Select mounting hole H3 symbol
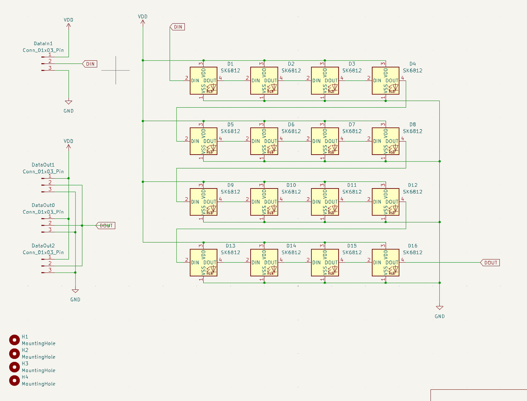Viewport: 527px width, 401px height. pyautogui.click(x=14, y=367)
